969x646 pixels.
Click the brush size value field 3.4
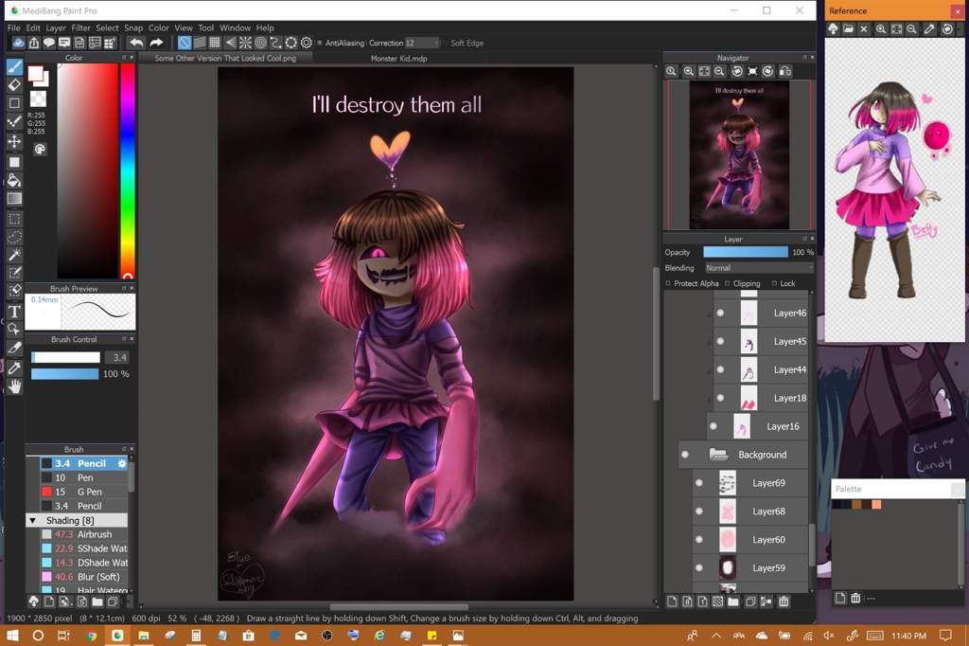[118, 358]
